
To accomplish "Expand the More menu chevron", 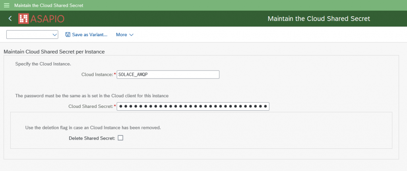I will tap(132, 35).
